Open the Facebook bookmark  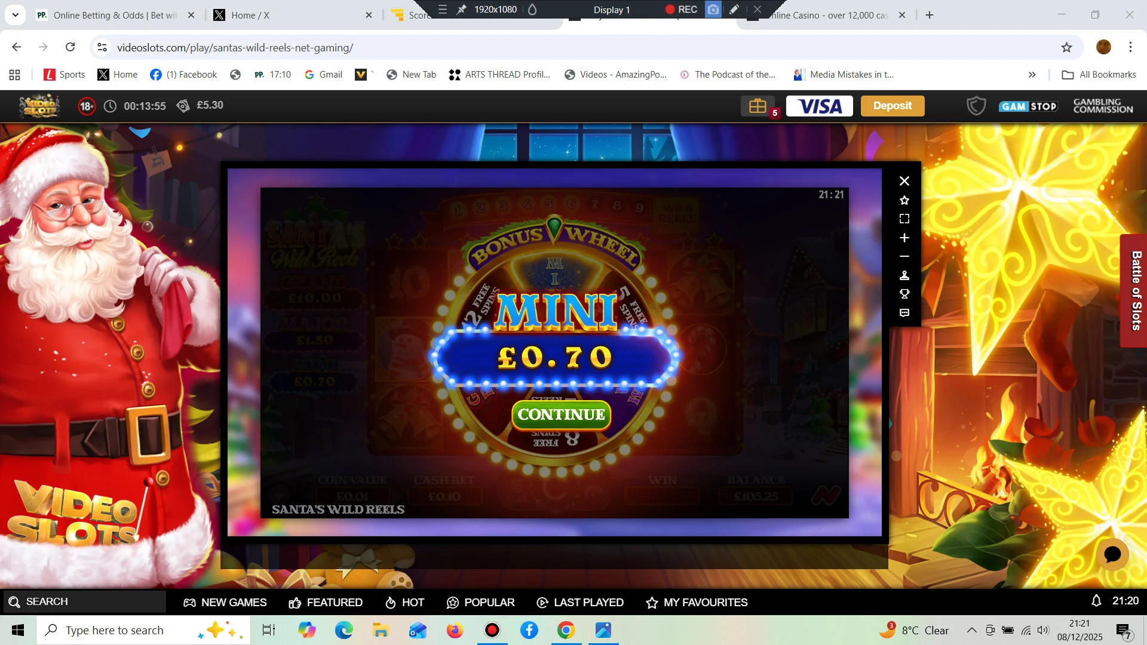(x=183, y=75)
